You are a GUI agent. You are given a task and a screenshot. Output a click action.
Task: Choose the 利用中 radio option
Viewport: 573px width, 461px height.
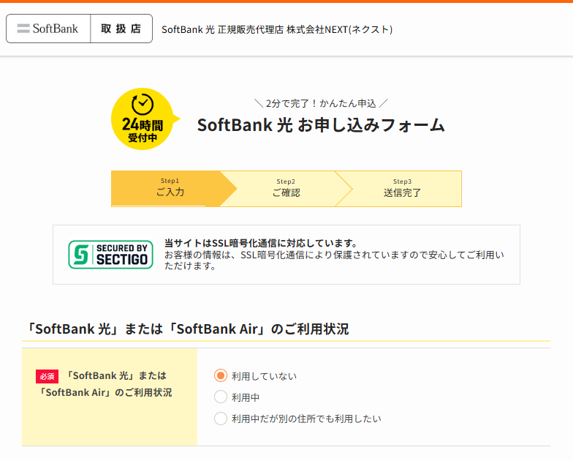[221, 397]
